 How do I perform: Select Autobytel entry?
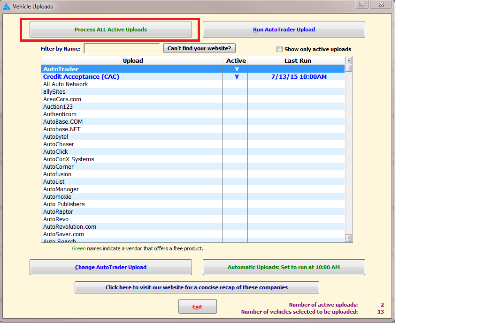click(x=193, y=136)
